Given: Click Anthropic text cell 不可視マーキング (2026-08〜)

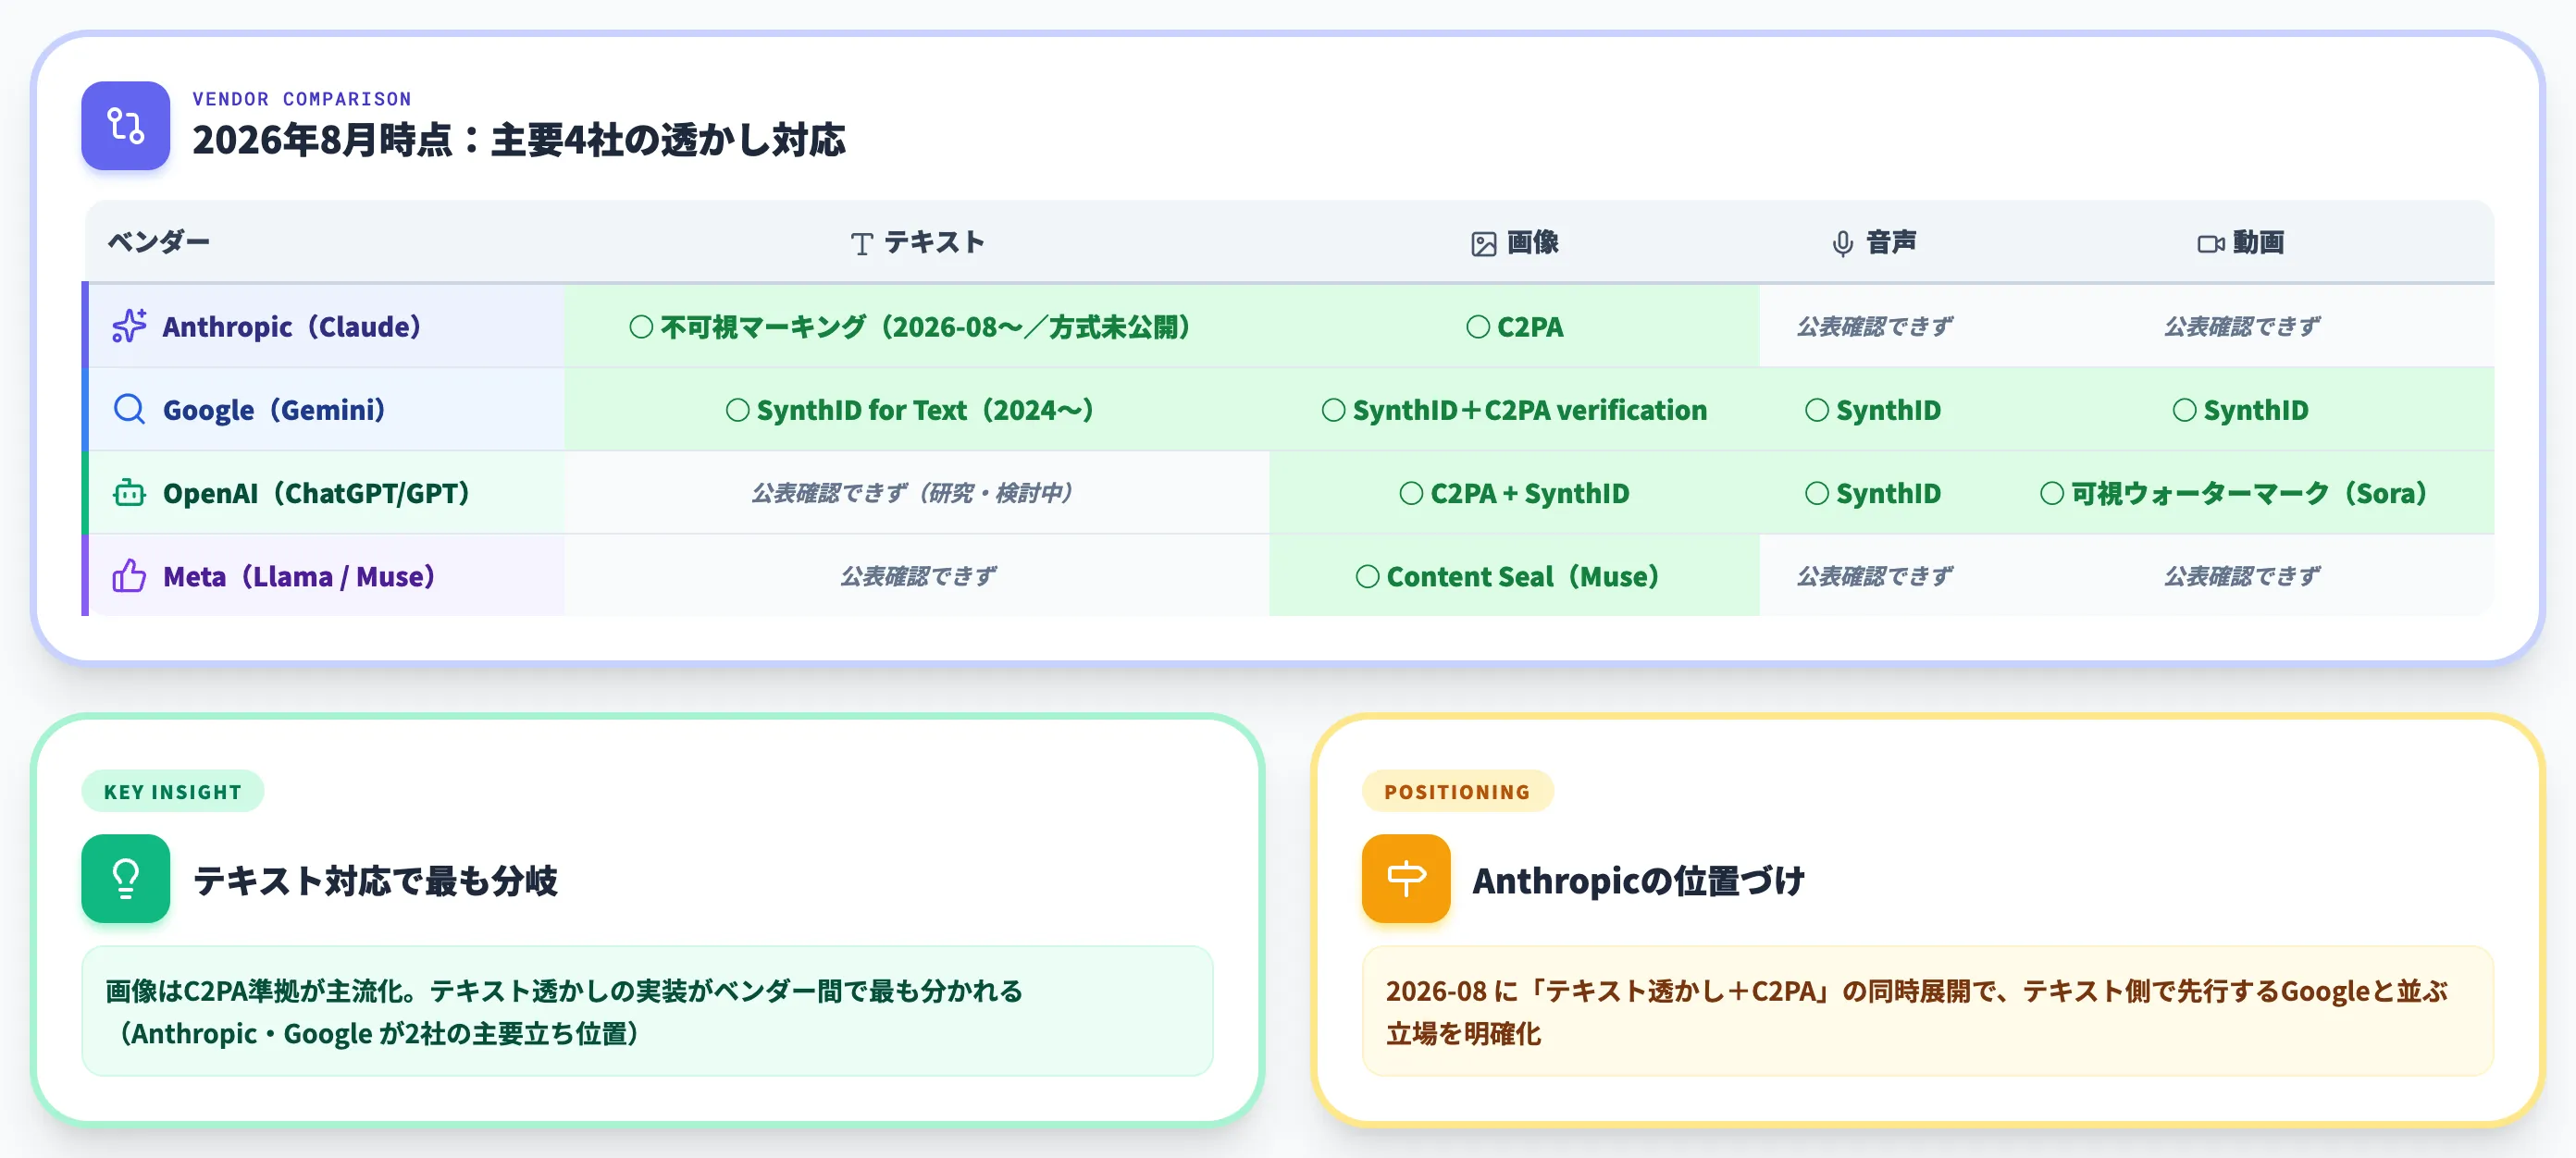Looking at the screenshot, I should 917,326.
